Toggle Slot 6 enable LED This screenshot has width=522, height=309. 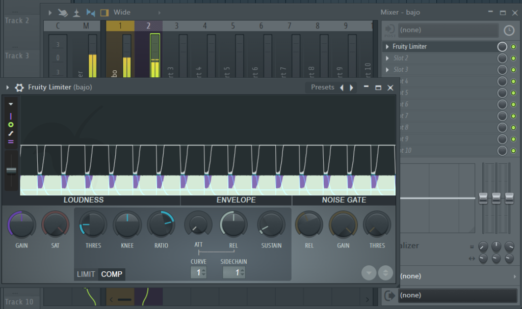point(513,104)
